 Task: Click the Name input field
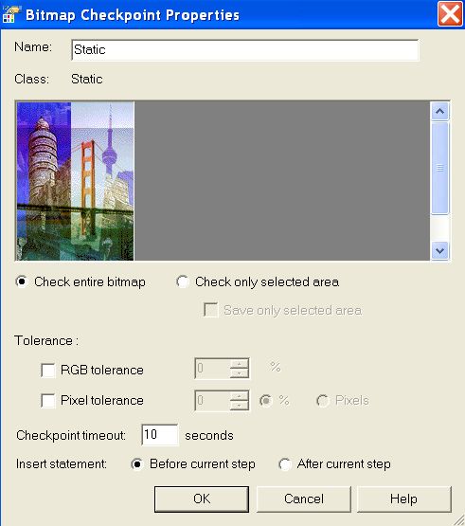pos(245,50)
